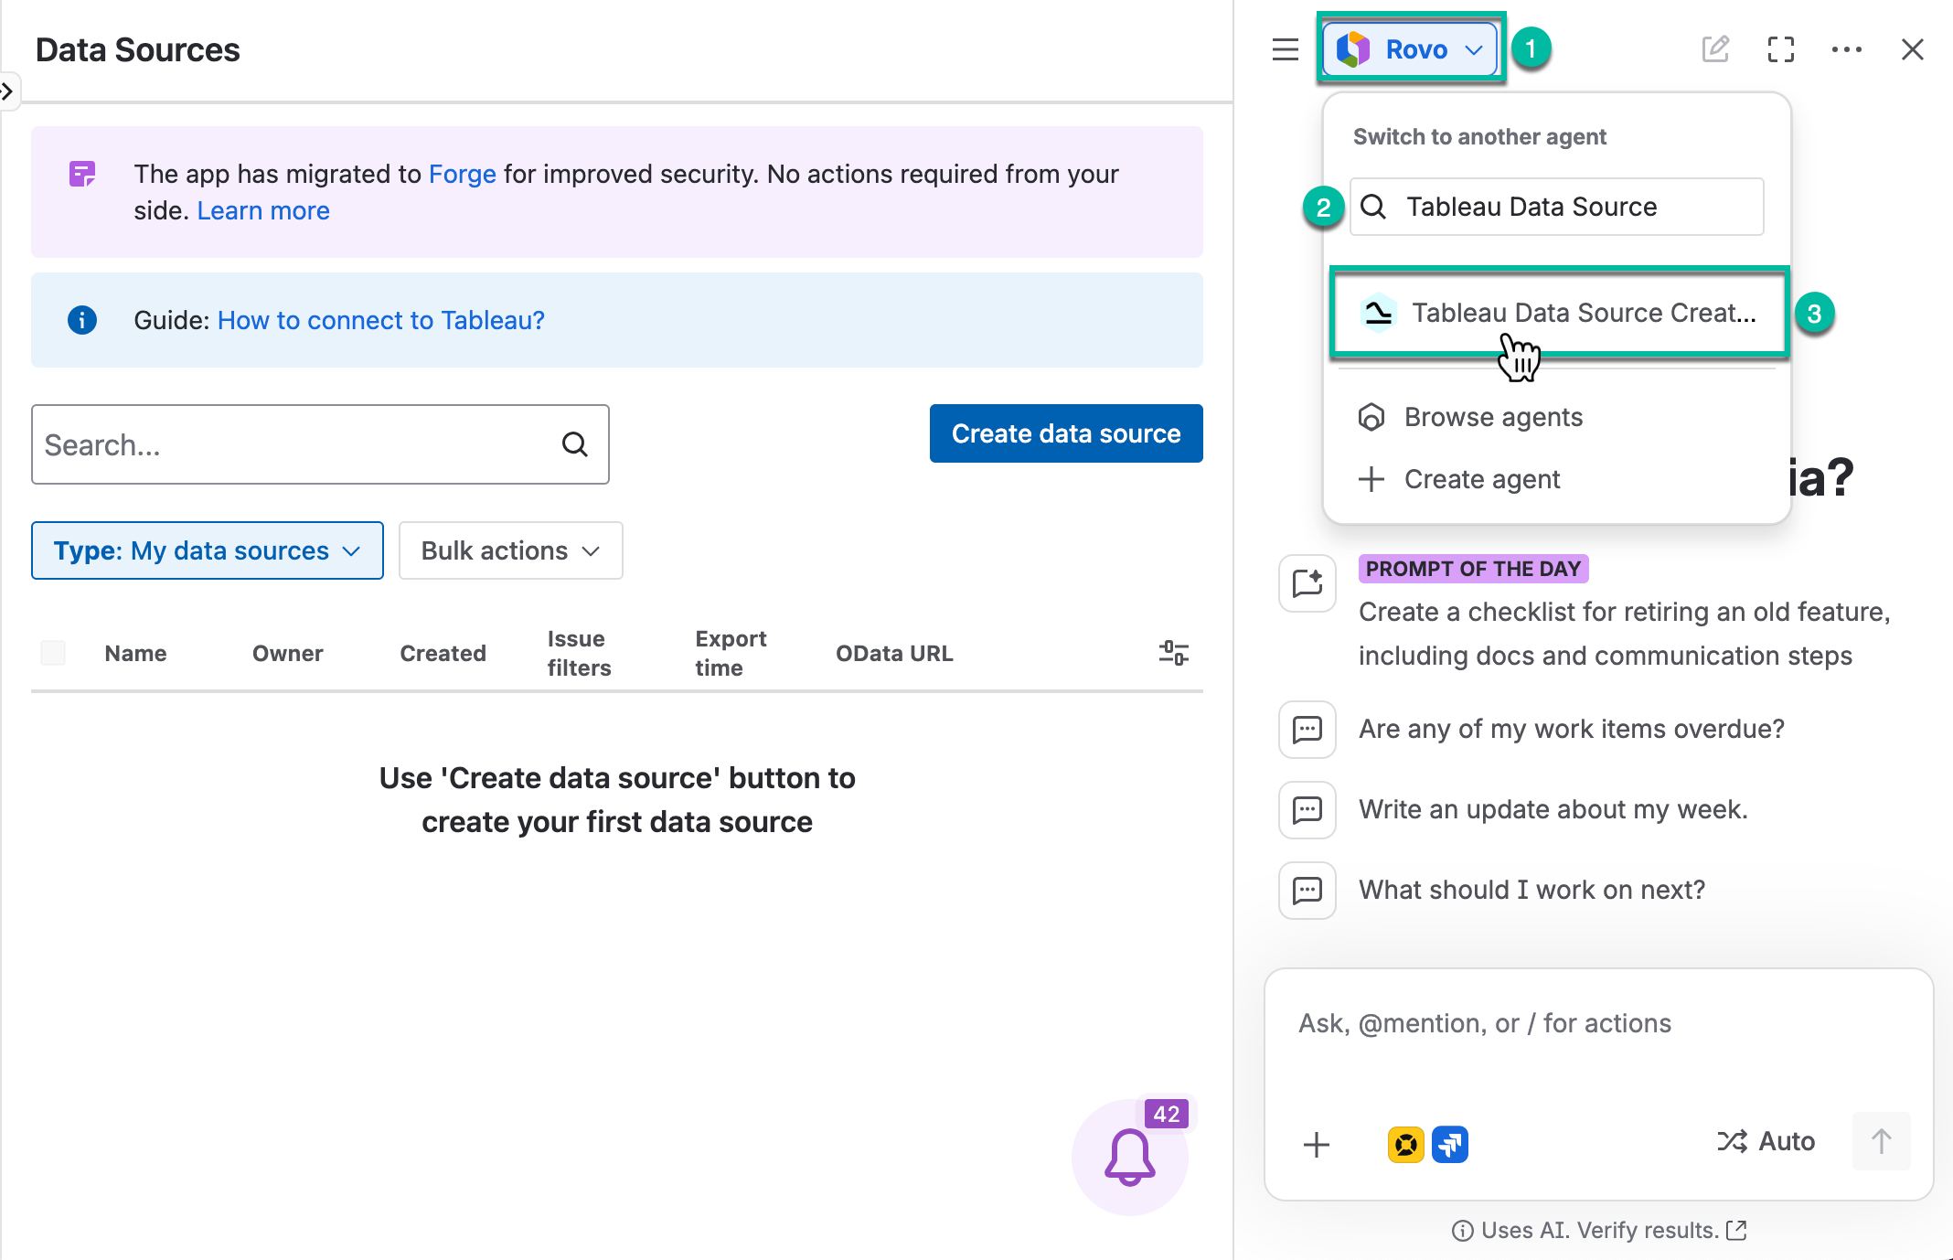
Task: Open the more options ellipsis menu
Action: tap(1847, 49)
